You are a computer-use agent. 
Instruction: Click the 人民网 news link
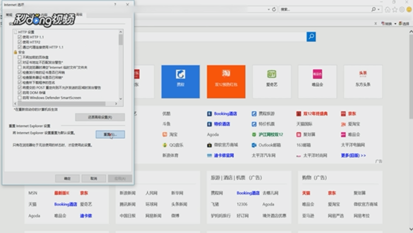151,193
